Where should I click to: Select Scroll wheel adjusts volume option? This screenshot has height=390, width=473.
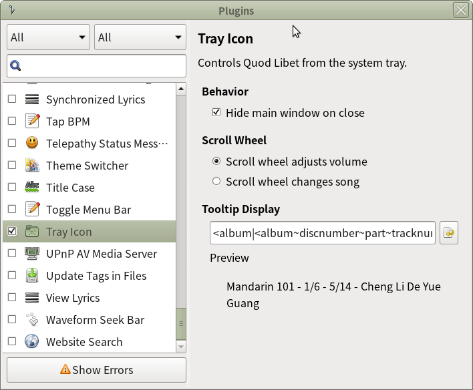tap(216, 162)
